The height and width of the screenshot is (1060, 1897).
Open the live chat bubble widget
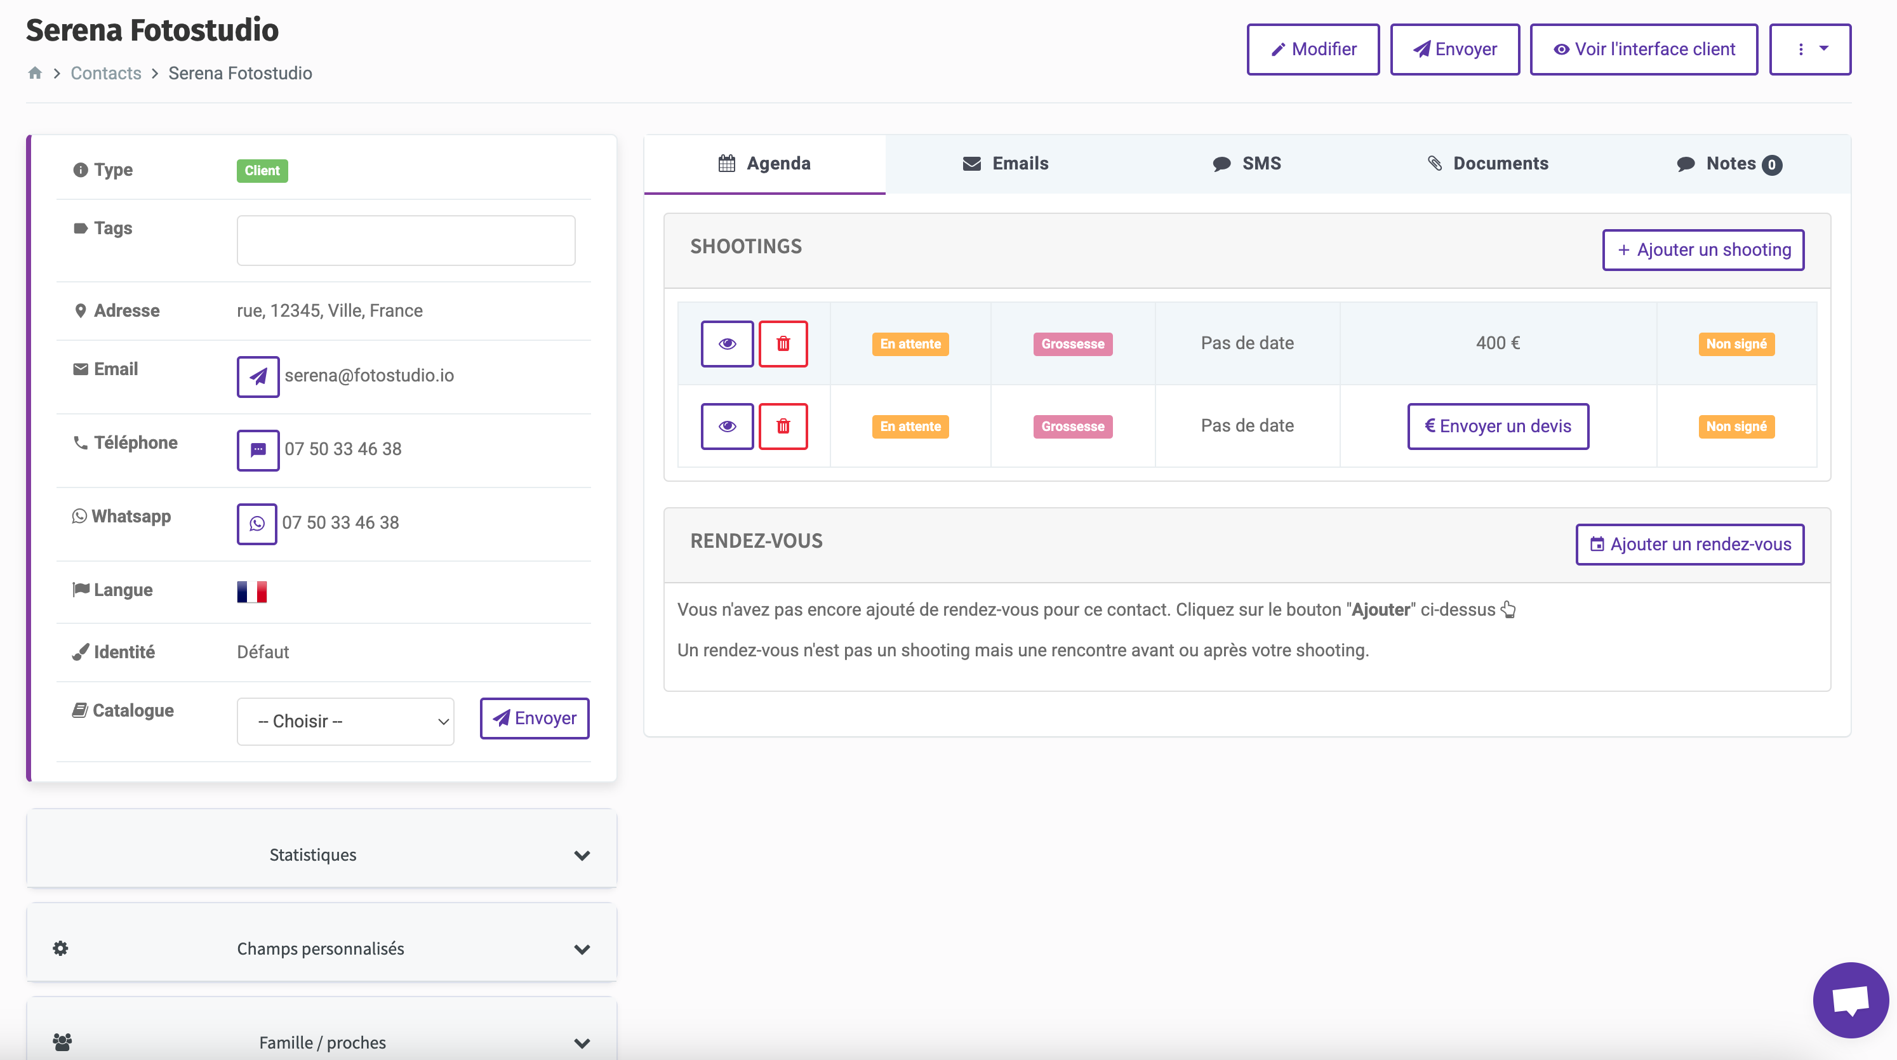pyautogui.click(x=1849, y=1000)
